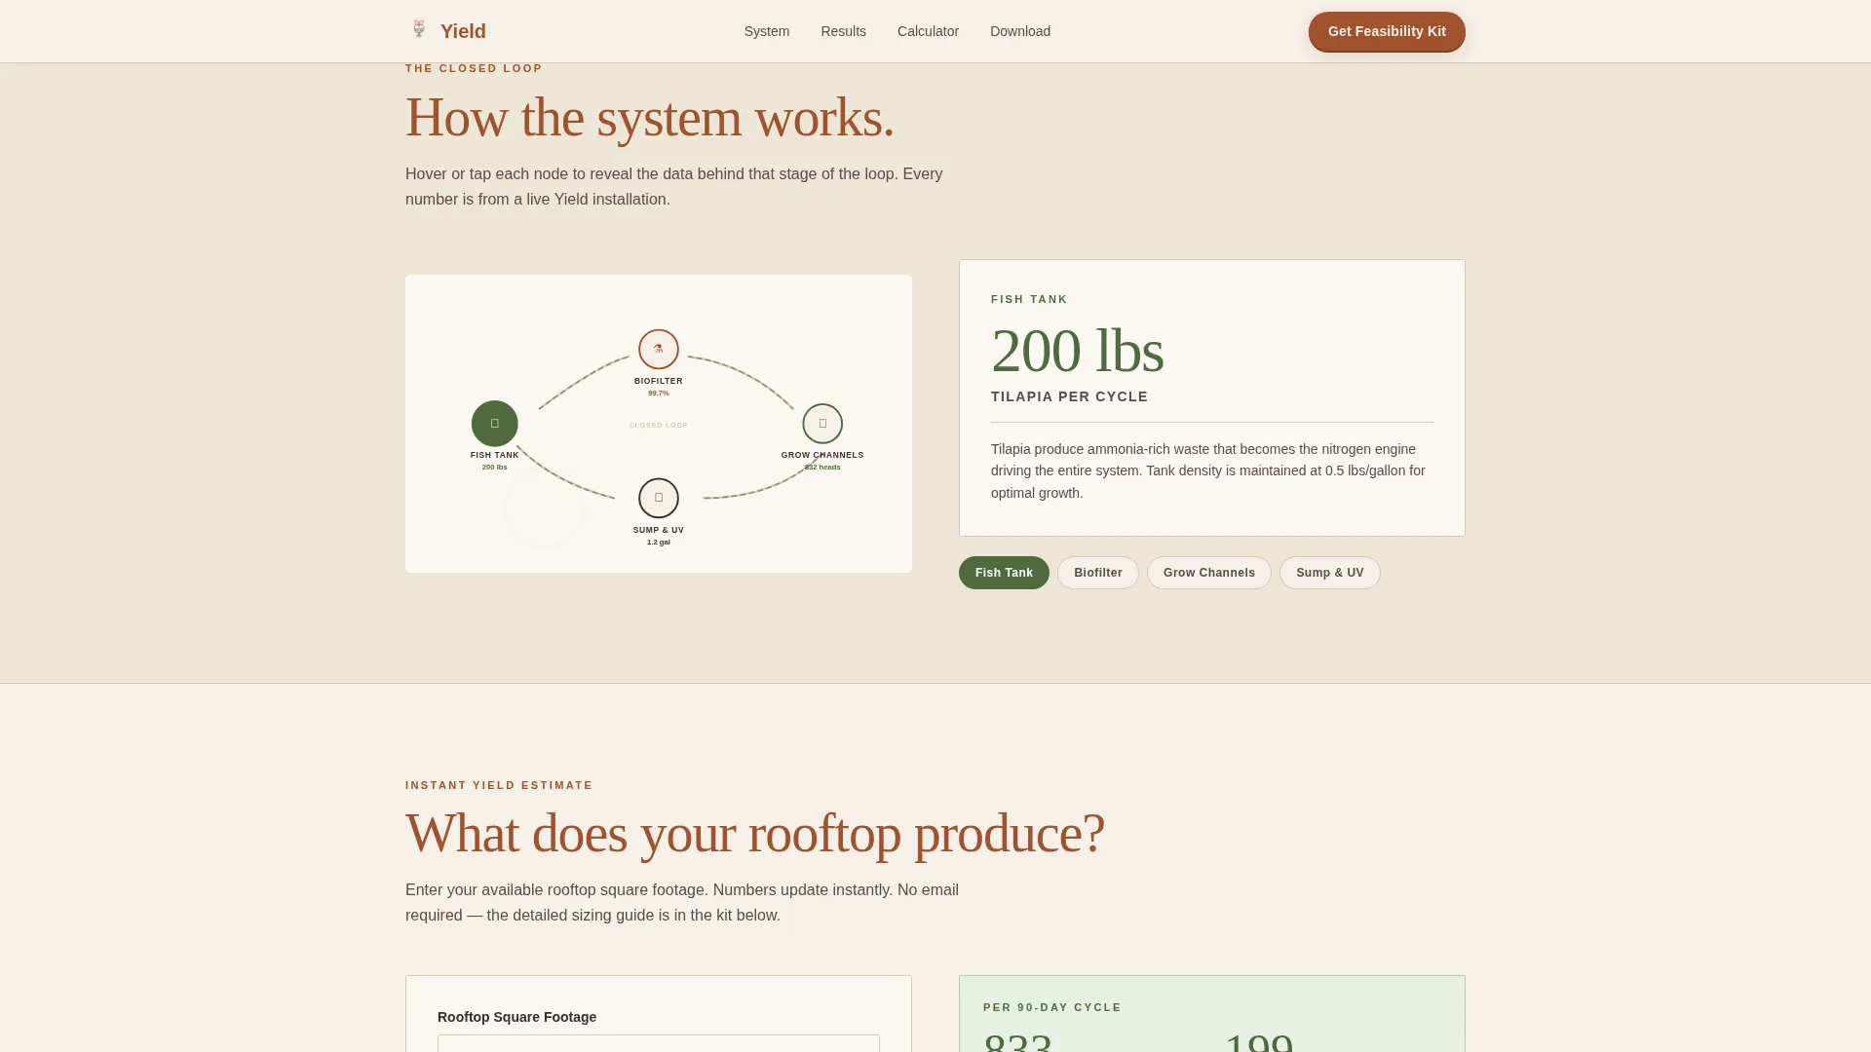Click the "99.7%" value under Biofilter
This screenshot has width=1871, height=1052.
659,394
